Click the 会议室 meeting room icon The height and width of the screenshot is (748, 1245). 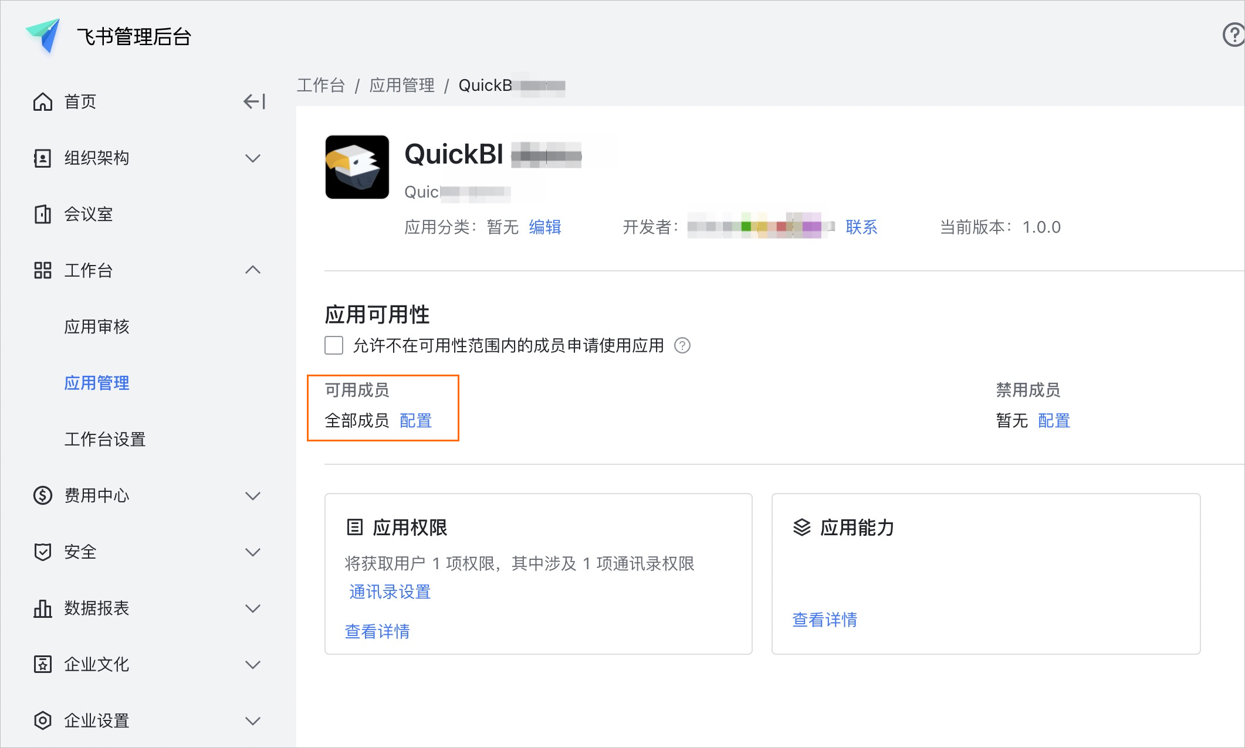pyautogui.click(x=42, y=214)
